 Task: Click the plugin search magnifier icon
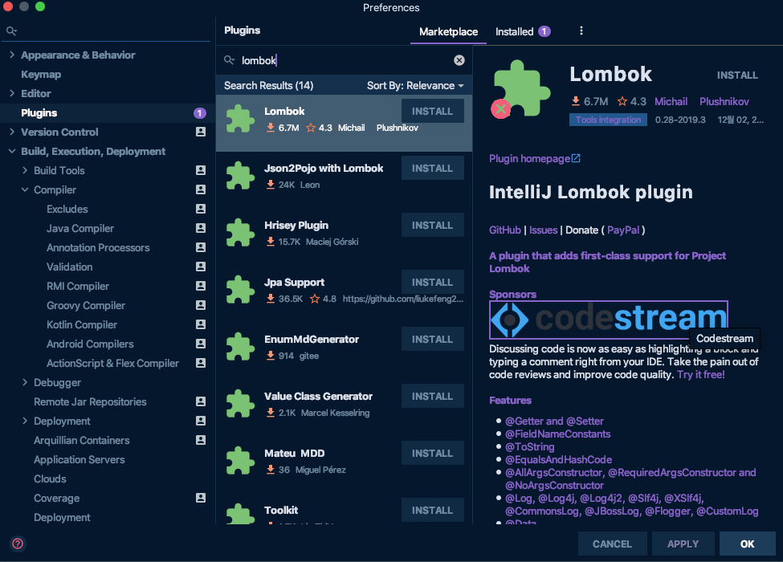[229, 60]
